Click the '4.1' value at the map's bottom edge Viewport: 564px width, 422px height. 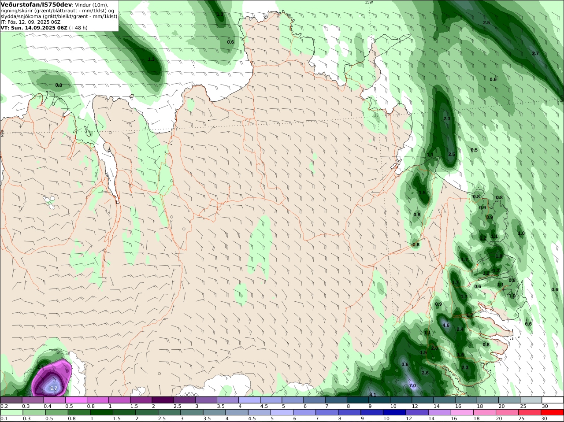coord(372,395)
